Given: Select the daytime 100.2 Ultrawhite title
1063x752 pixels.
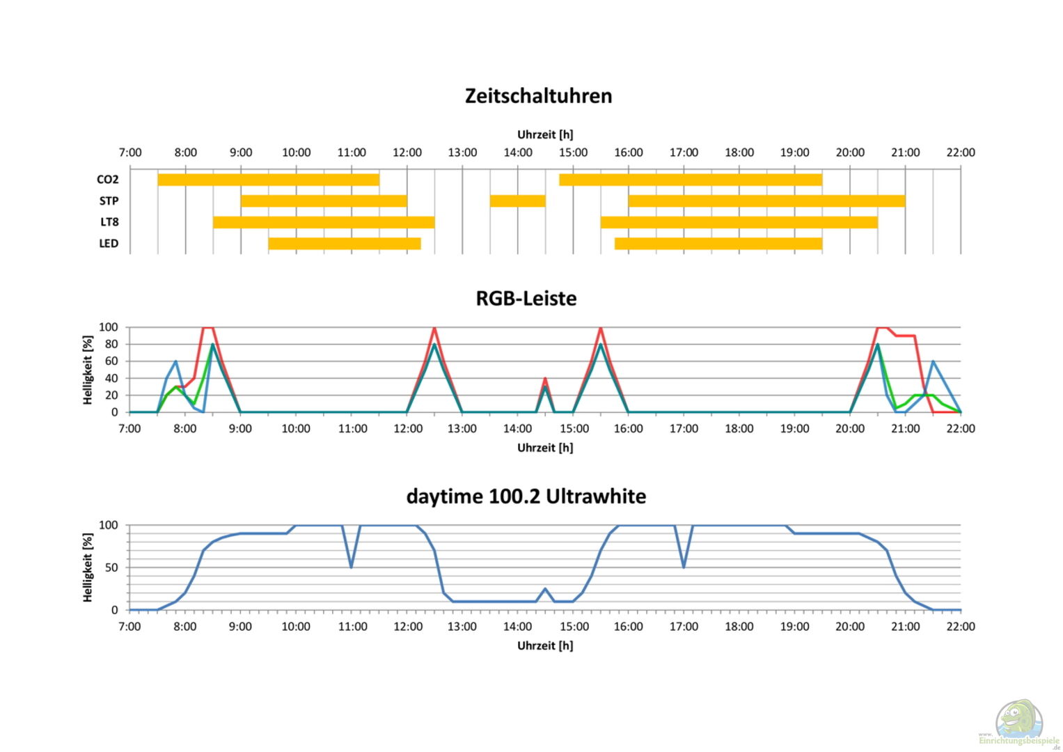Looking at the screenshot, I should 526,496.
